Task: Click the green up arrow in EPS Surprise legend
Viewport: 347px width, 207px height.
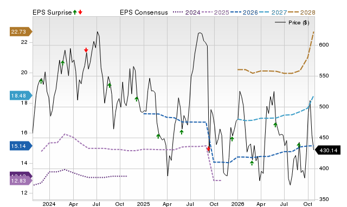Action: pos(75,12)
